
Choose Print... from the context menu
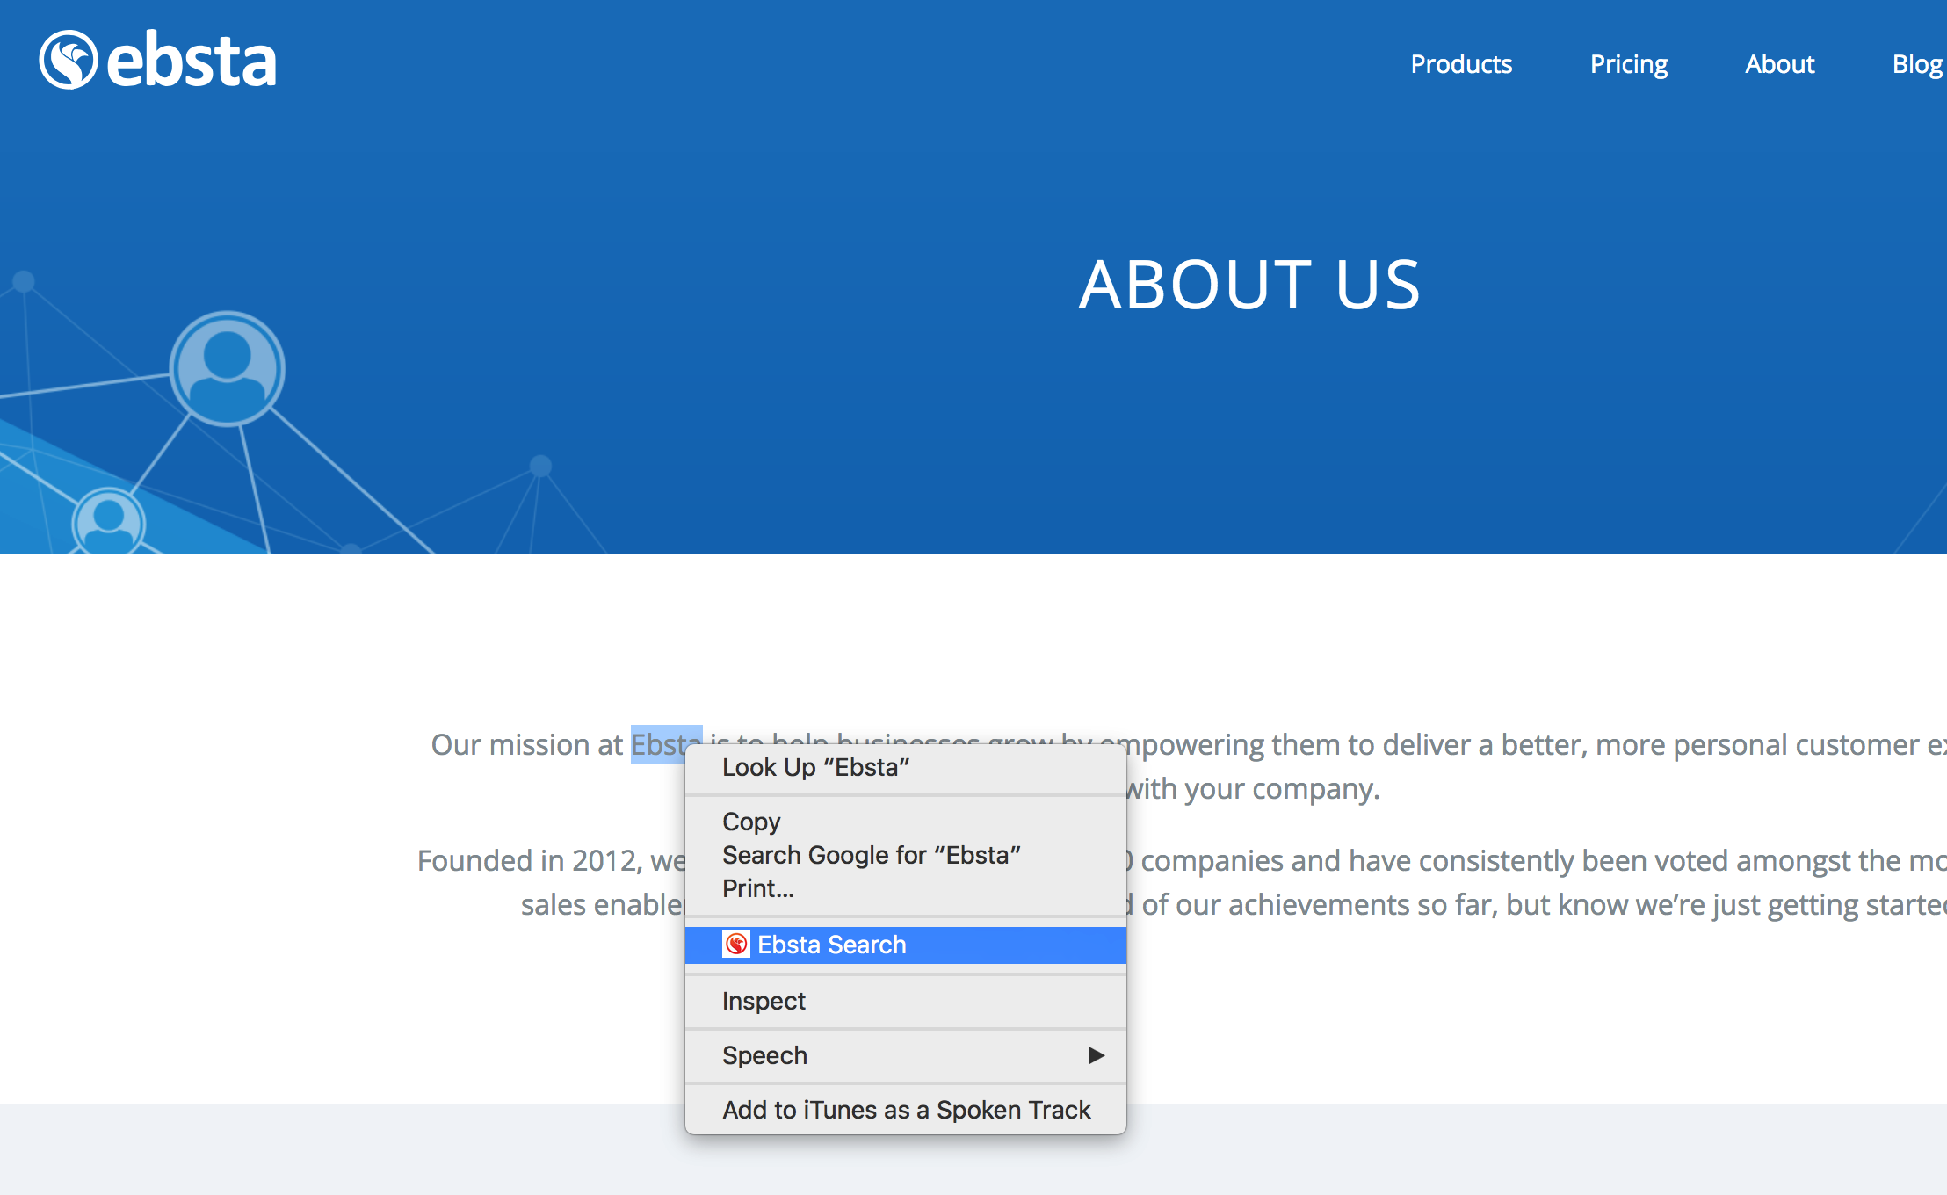(x=757, y=888)
